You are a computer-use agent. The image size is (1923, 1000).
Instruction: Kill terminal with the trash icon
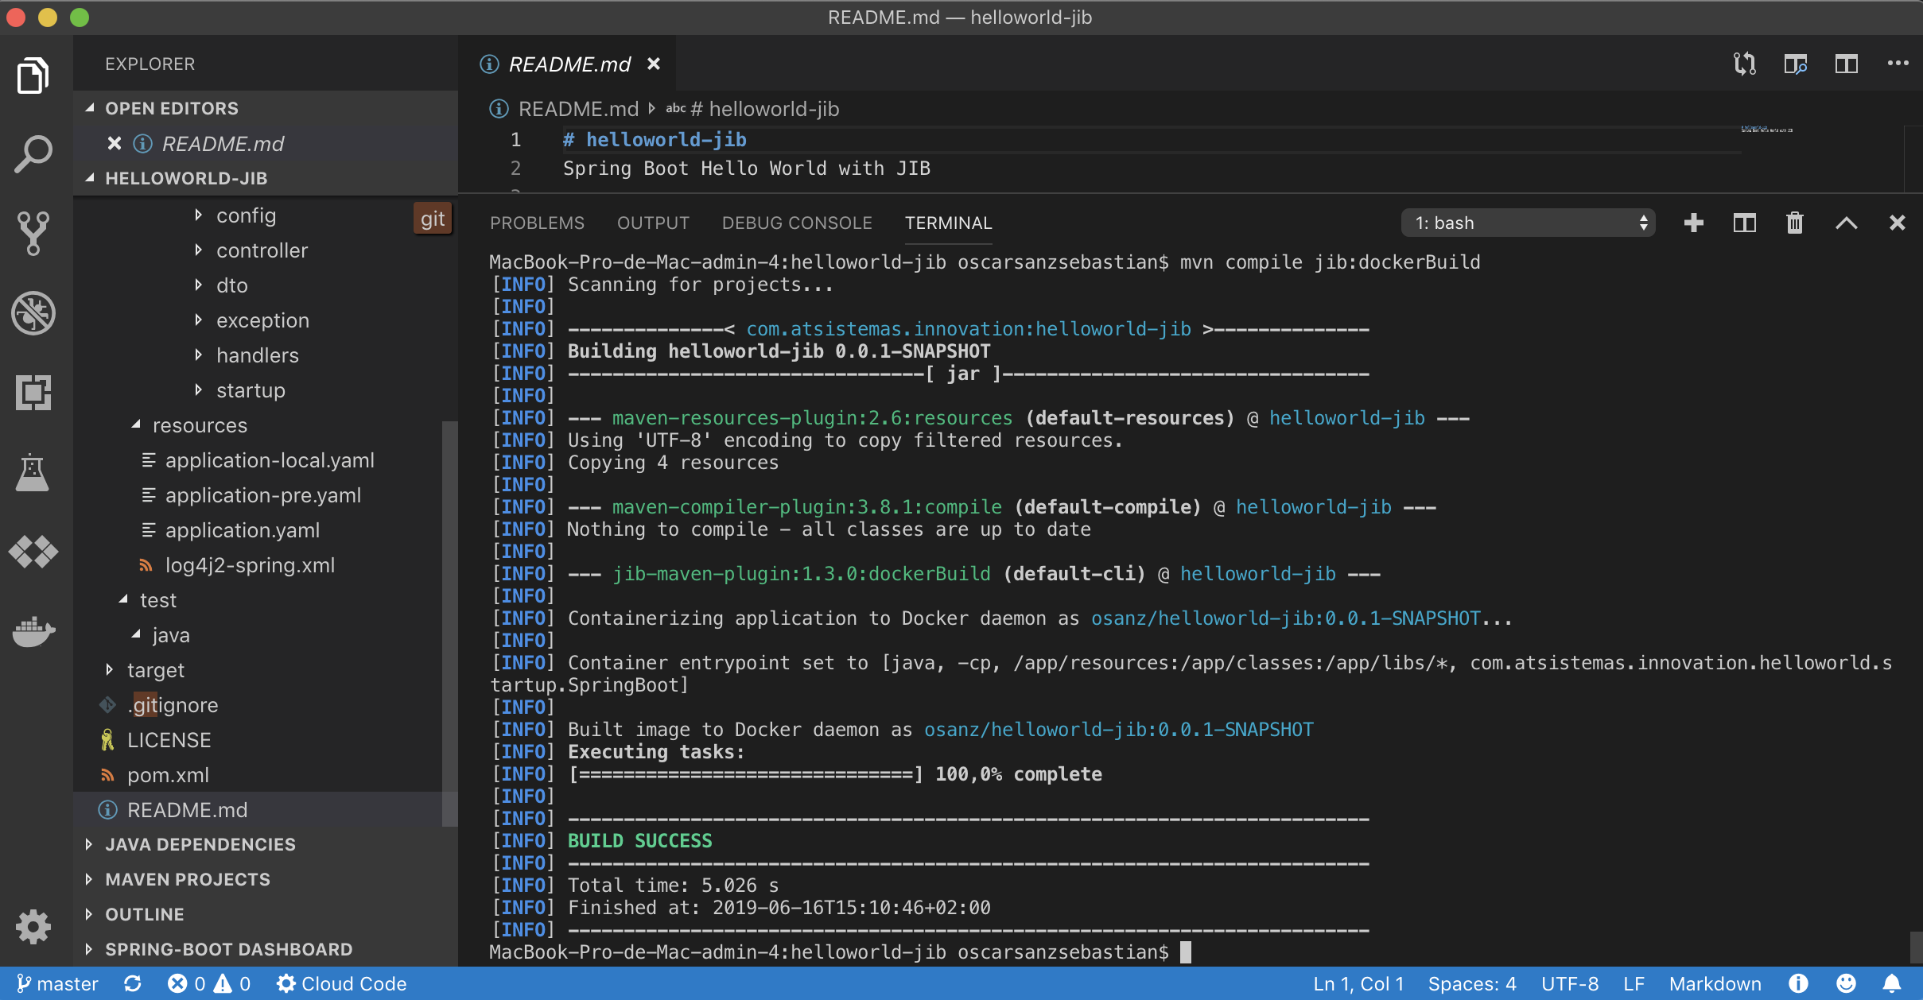coord(1795,223)
